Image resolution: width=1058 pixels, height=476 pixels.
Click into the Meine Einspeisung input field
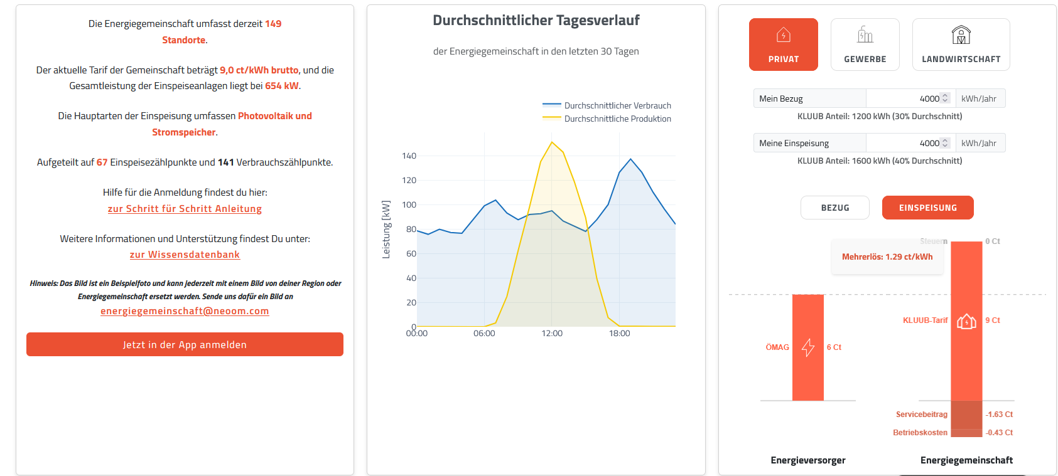pyautogui.click(x=903, y=143)
